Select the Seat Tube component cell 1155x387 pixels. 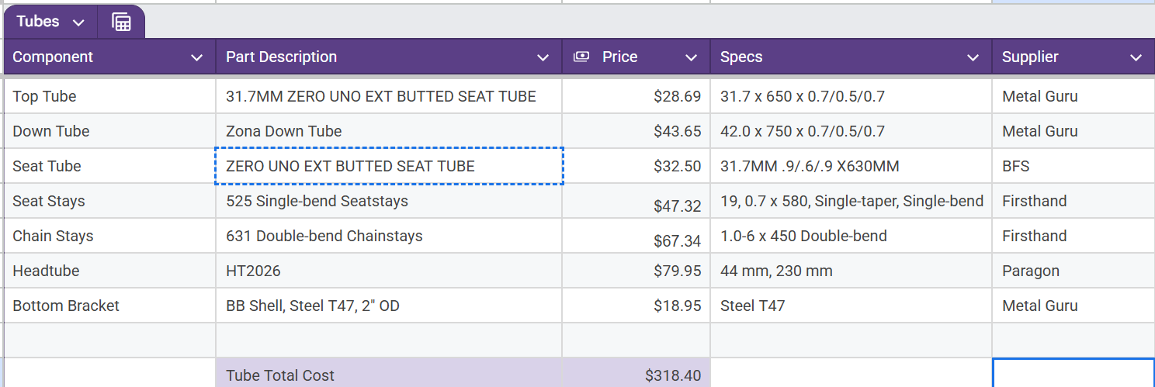[109, 166]
